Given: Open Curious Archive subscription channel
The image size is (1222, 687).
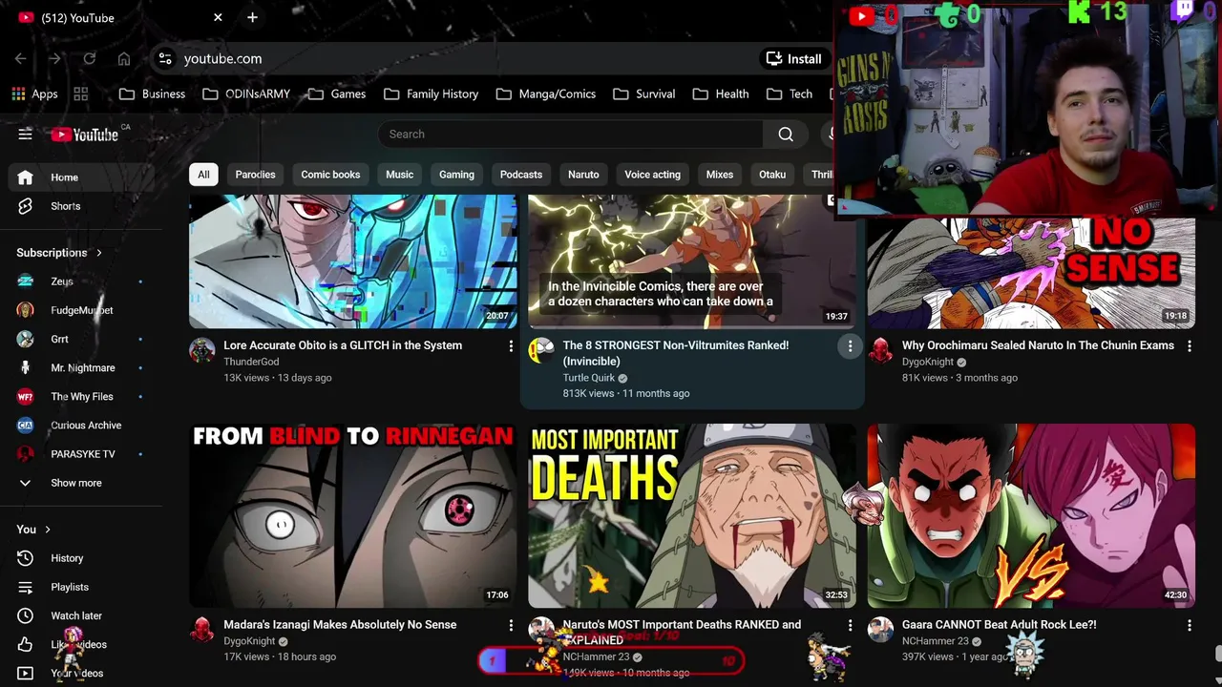Looking at the screenshot, I should [81, 426].
